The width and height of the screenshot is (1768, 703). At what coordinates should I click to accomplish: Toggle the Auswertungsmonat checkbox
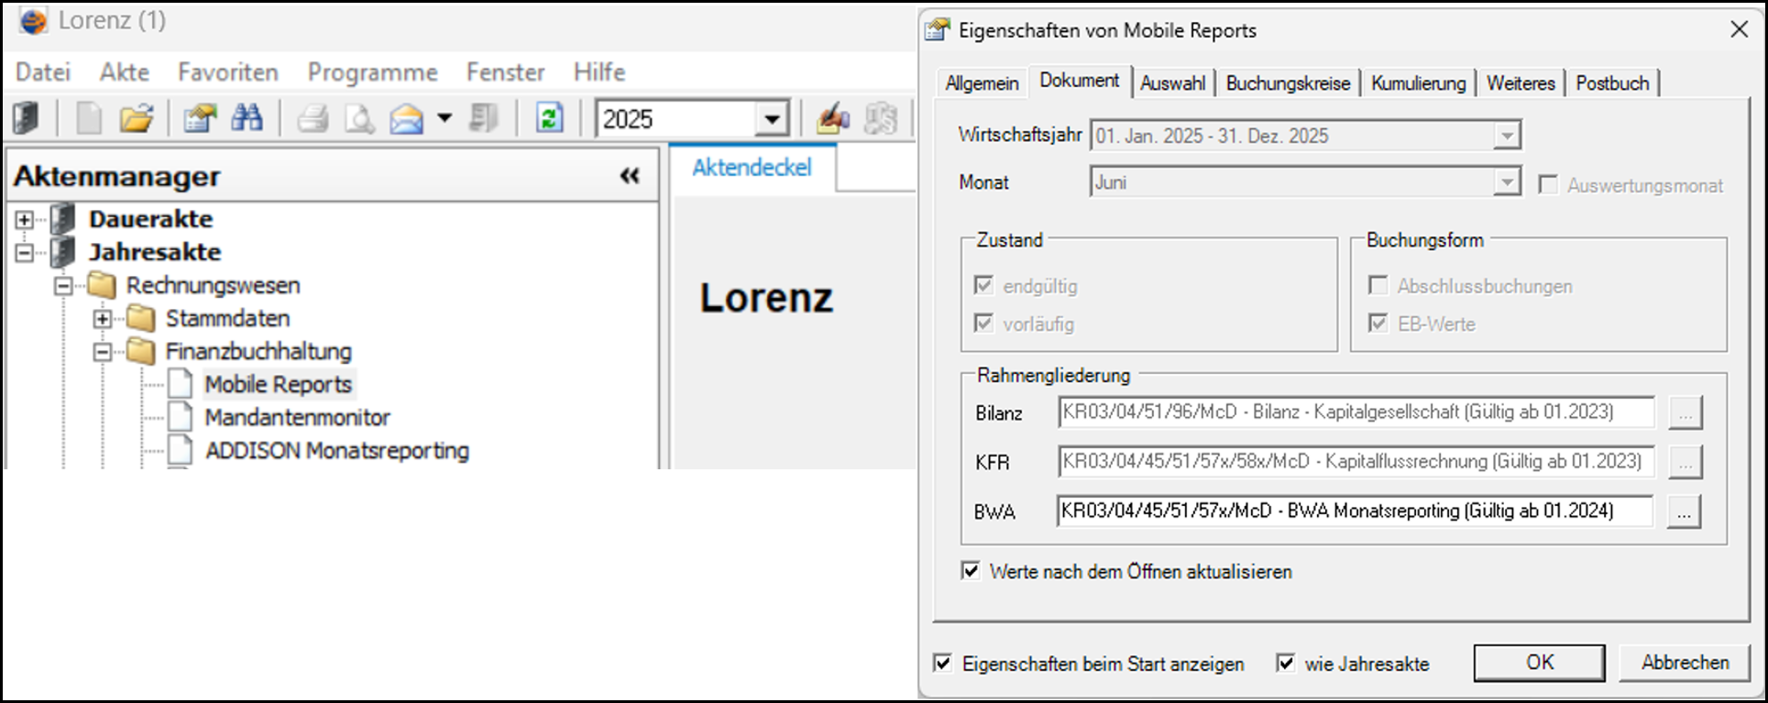pos(1548,185)
